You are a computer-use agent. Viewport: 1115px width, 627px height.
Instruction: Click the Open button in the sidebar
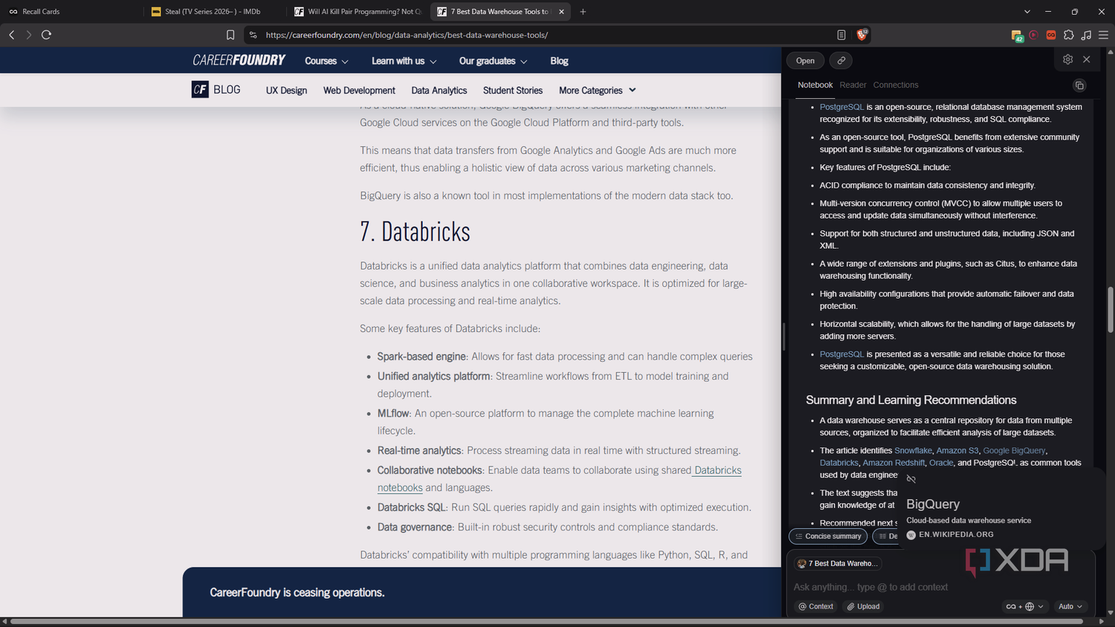(x=805, y=61)
